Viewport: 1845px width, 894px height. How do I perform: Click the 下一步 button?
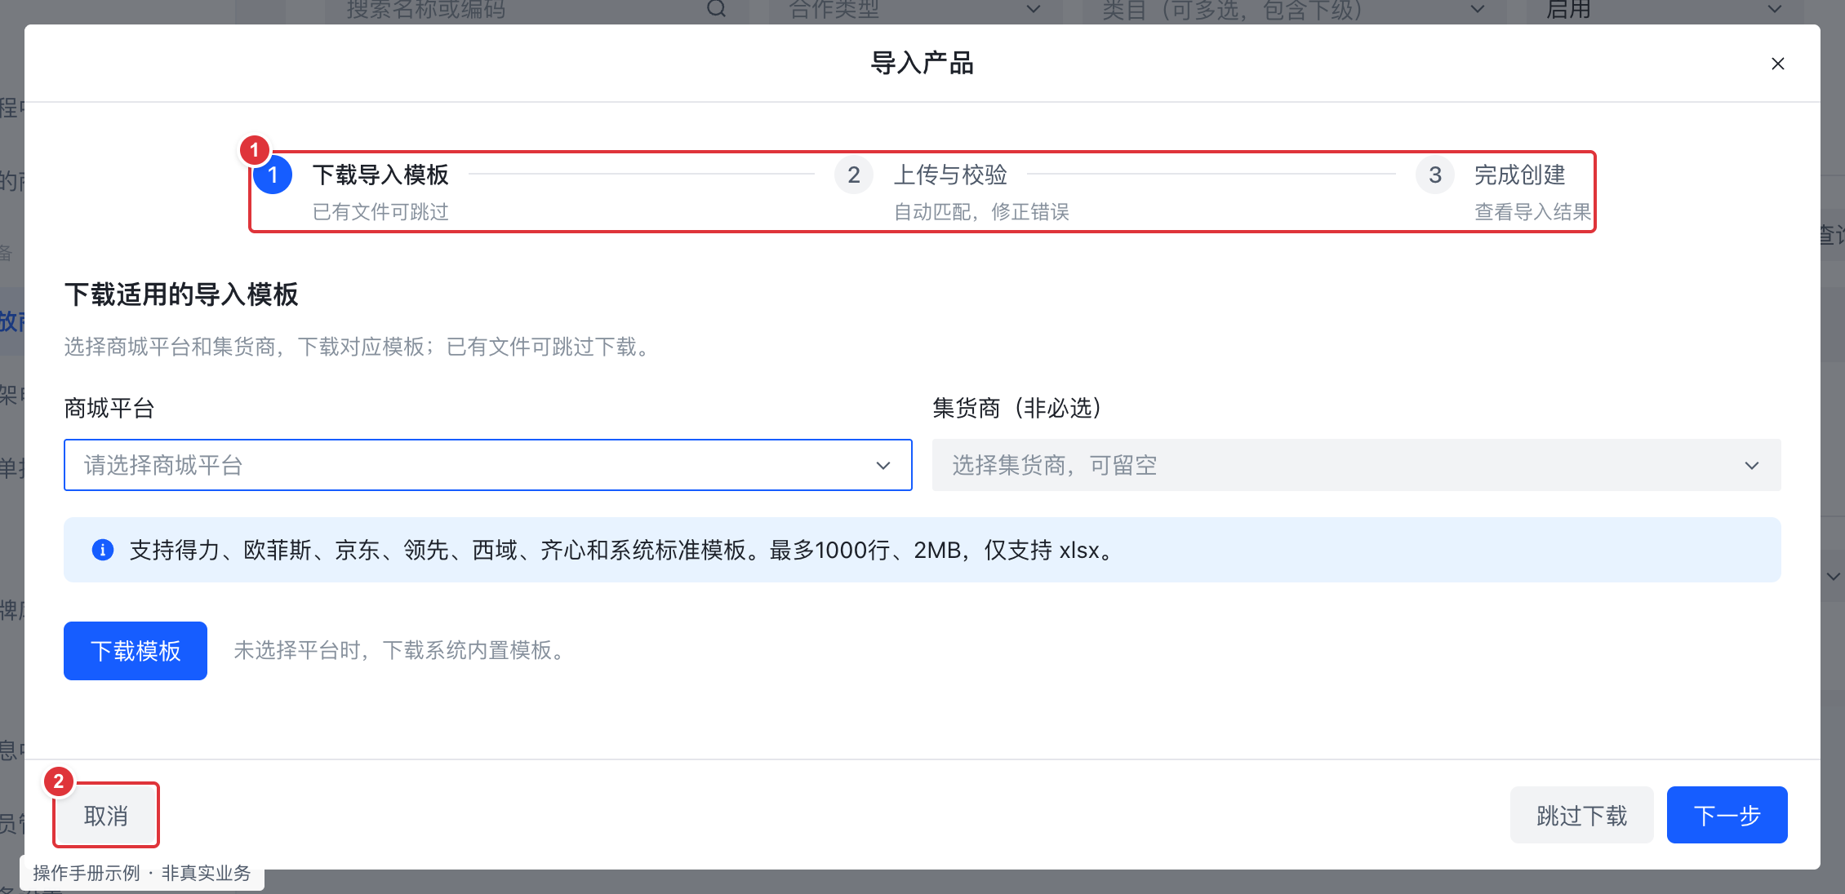[x=1727, y=816]
